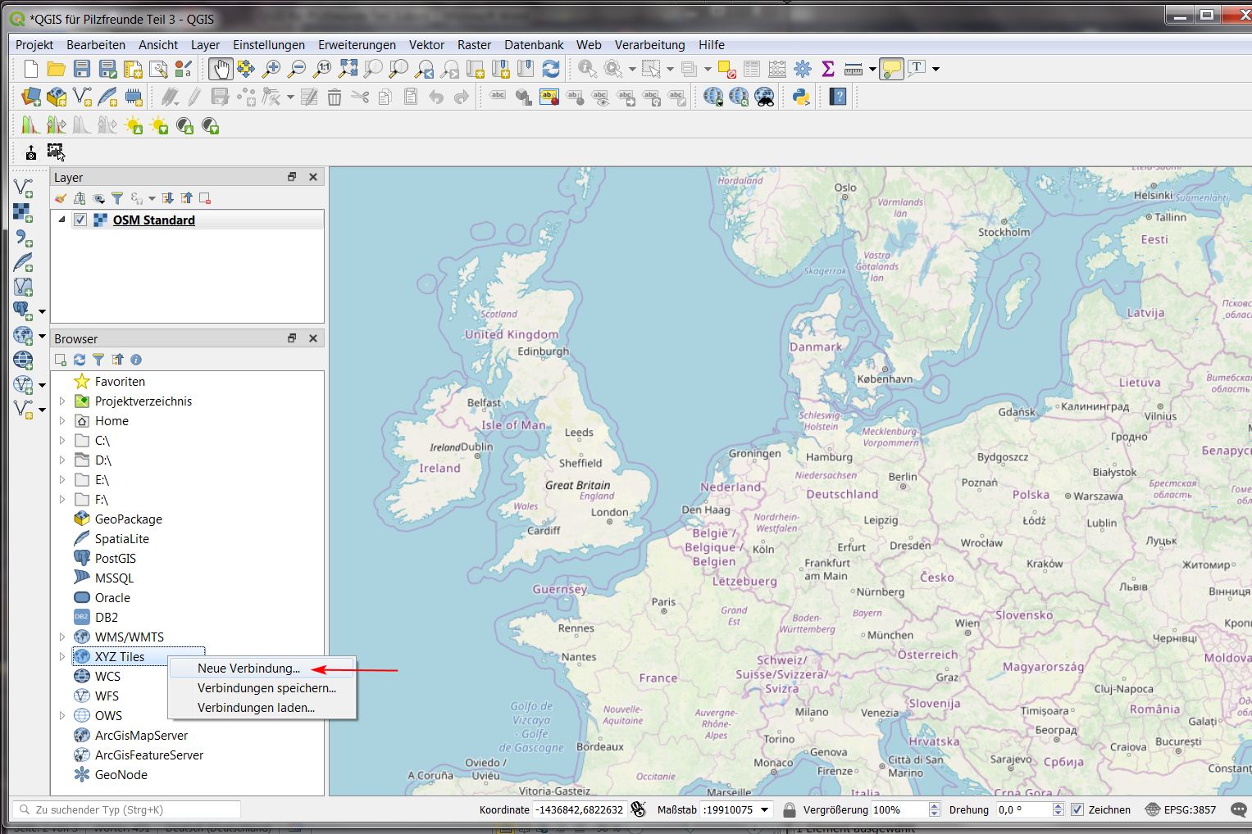Open the Python console icon

[801, 97]
